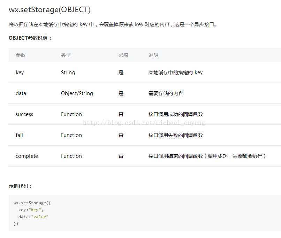Click 需要存储的内容 description text
This screenshot has height=238, width=281.
coord(166,93)
